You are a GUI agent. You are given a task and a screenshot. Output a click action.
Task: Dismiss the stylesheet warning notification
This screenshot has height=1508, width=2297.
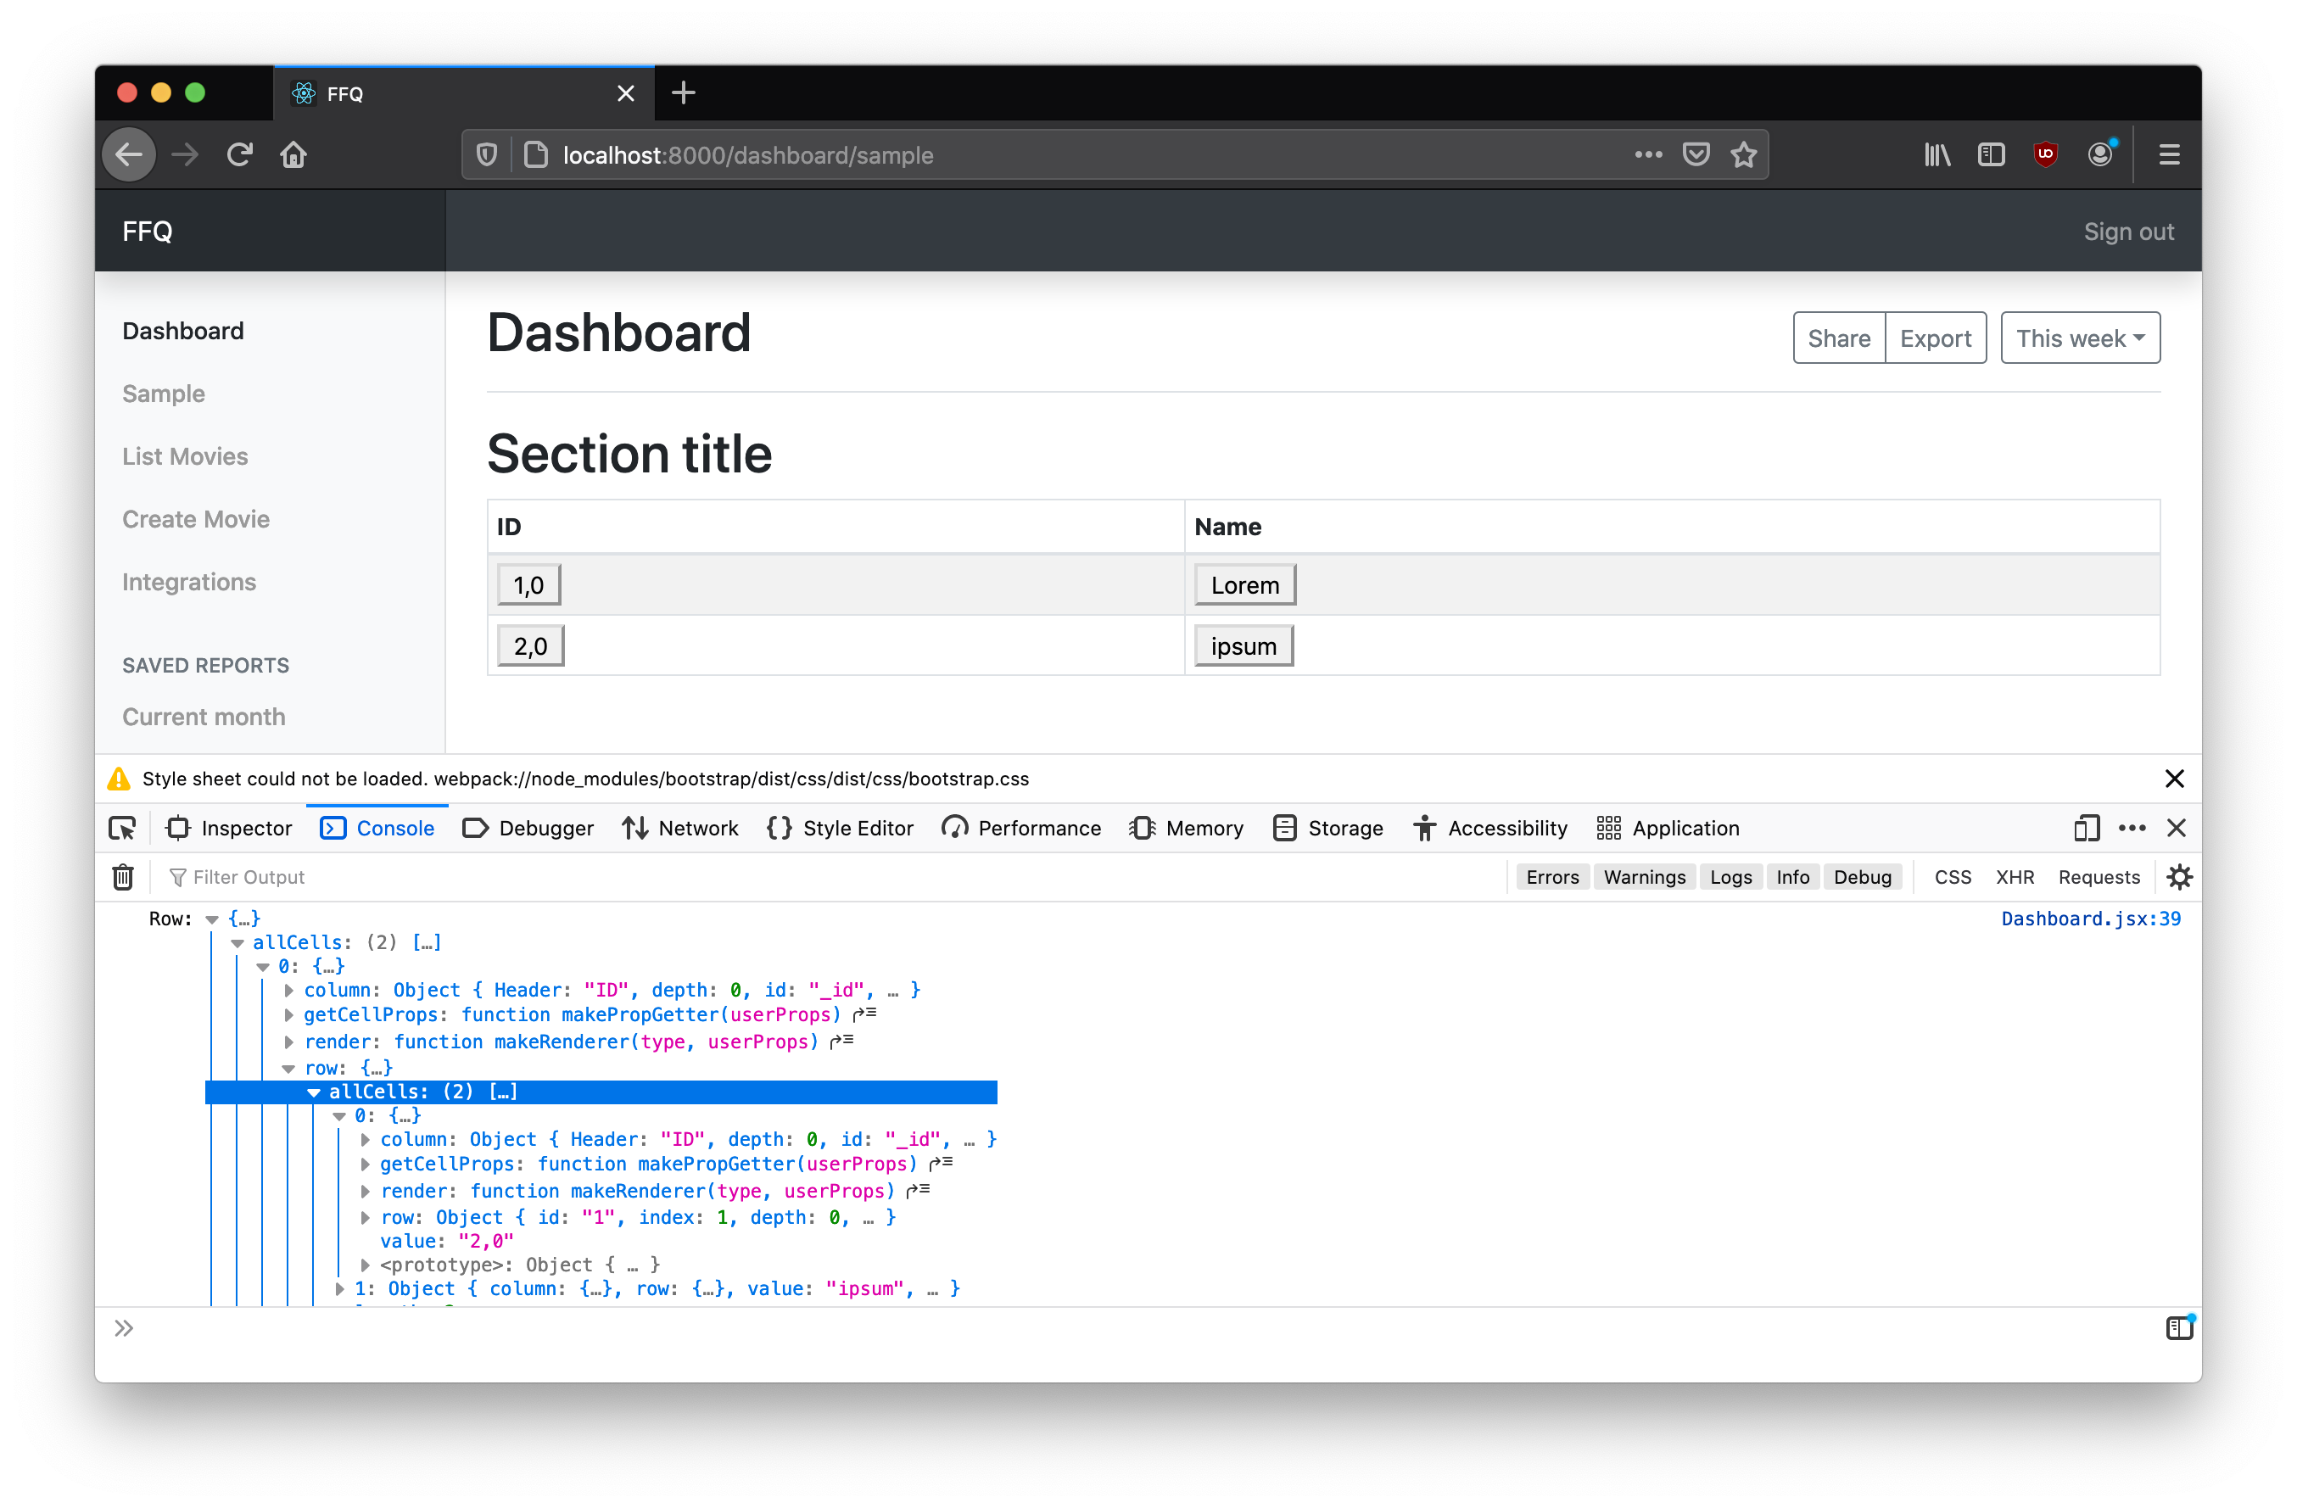coord(2173,779)
